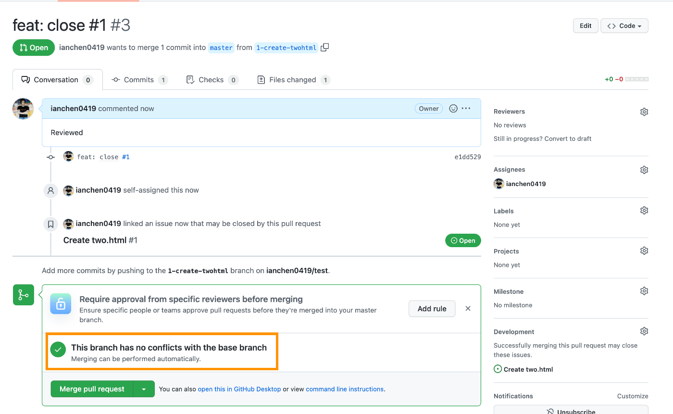Screen dimensions: 673x414
Task: Switch to the Checks tab
Action: click(212, 80)
